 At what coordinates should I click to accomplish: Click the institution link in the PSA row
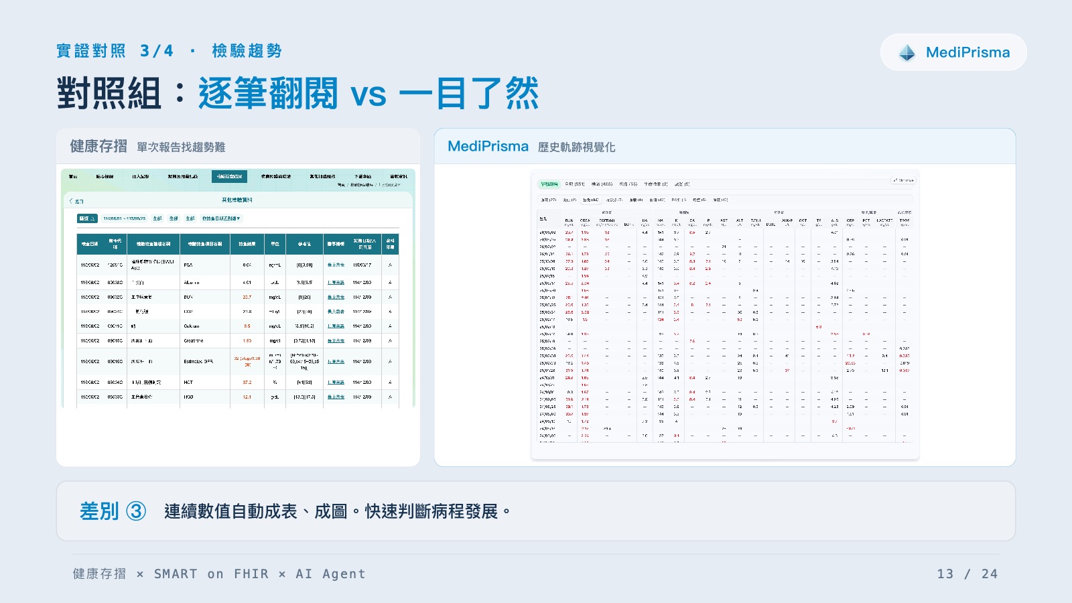[x=336, y=265]
